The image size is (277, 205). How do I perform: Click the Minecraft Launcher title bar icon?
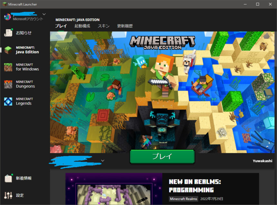(5, 4)
